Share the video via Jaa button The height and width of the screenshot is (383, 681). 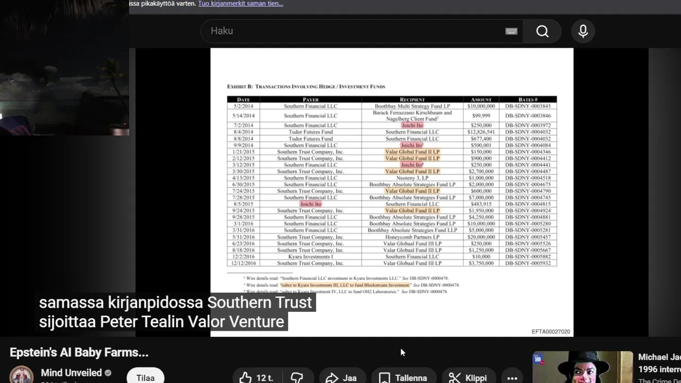click(x=342, y=378)
